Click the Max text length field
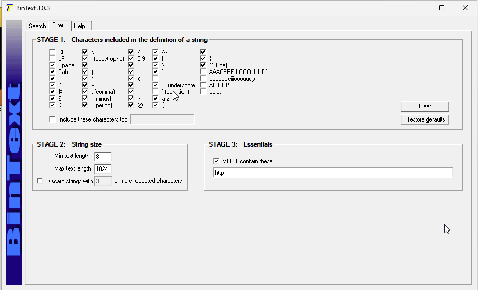 click(x=103, y=169)
